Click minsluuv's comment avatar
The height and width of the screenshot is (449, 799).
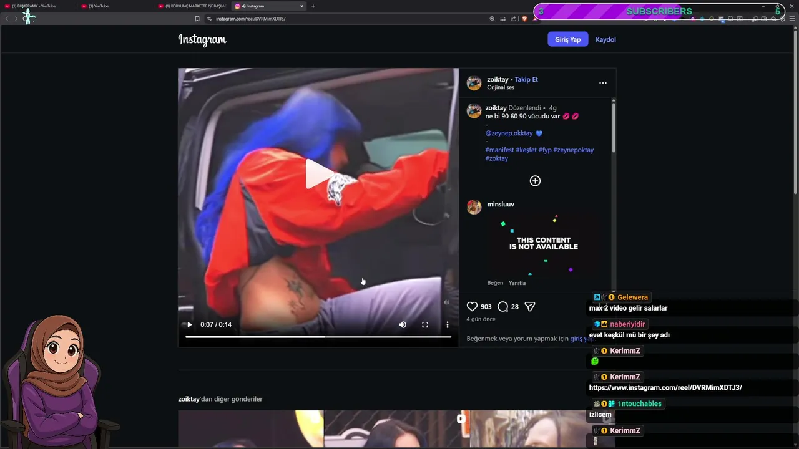pyautogui.click(x=474, y=207)
